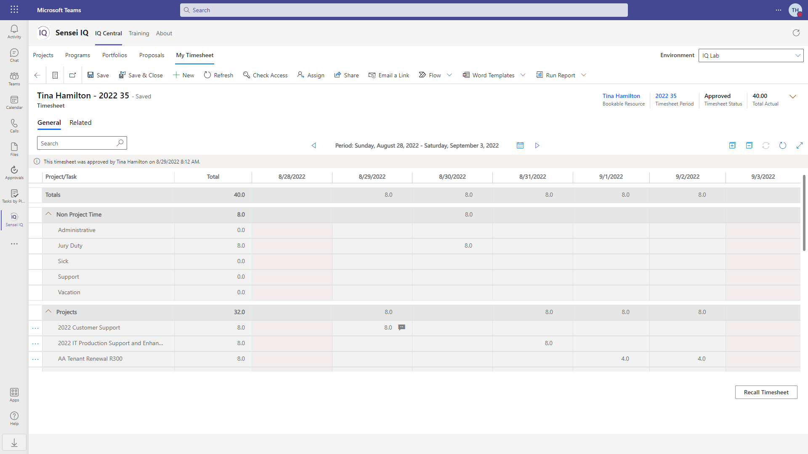Open Chat in the Teams sidebar

14,55
